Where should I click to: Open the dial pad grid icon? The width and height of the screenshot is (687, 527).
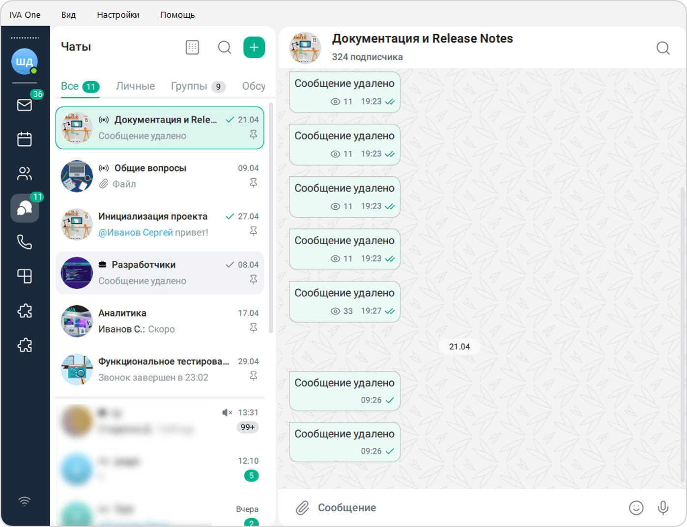(192, 47)
